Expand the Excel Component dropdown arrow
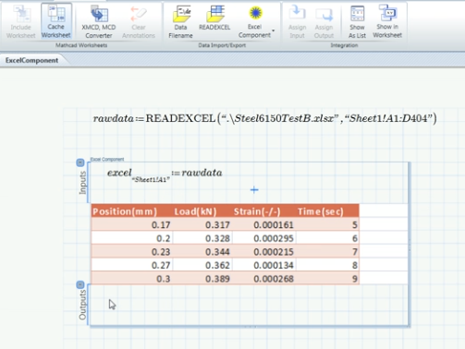Screen dimensions: 465x349 [x=274, y=30]
